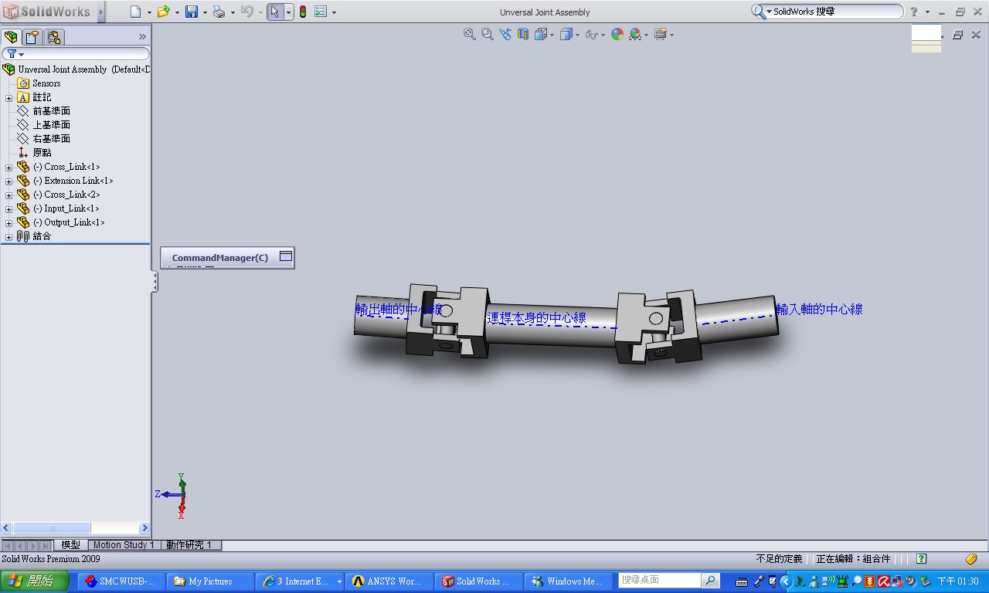Click the CommandManager(C) floating title bar

(219, 257)
